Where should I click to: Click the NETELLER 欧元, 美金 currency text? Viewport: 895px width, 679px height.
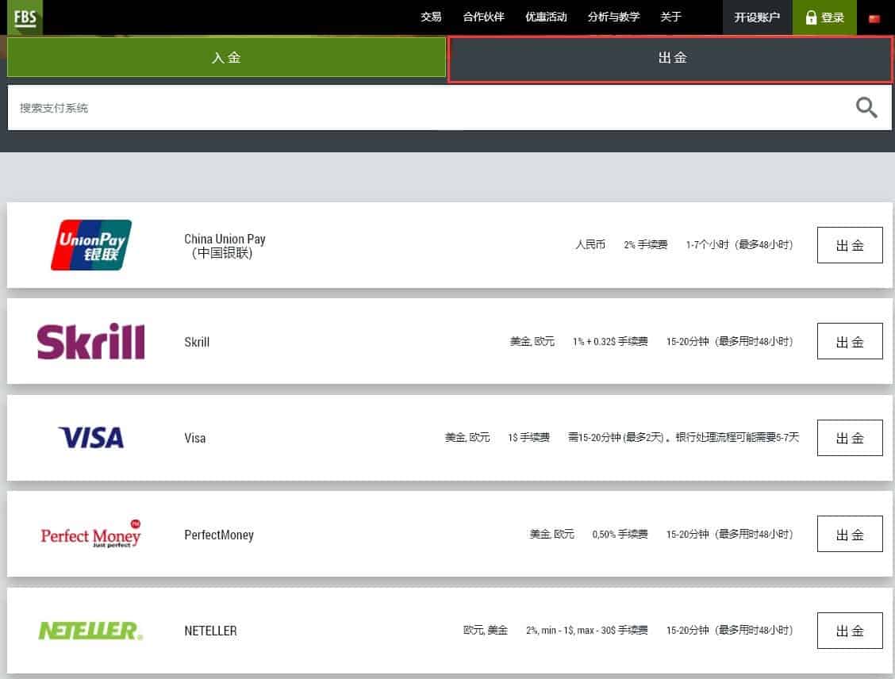(485, 630)
